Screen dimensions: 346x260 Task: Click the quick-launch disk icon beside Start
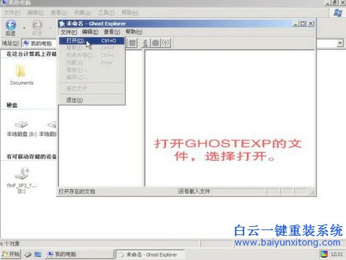click(28, 254)
